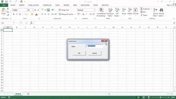The image size is (176, 99).
Task: Click the zoom slider handle
Action: (x=160, y=97)
